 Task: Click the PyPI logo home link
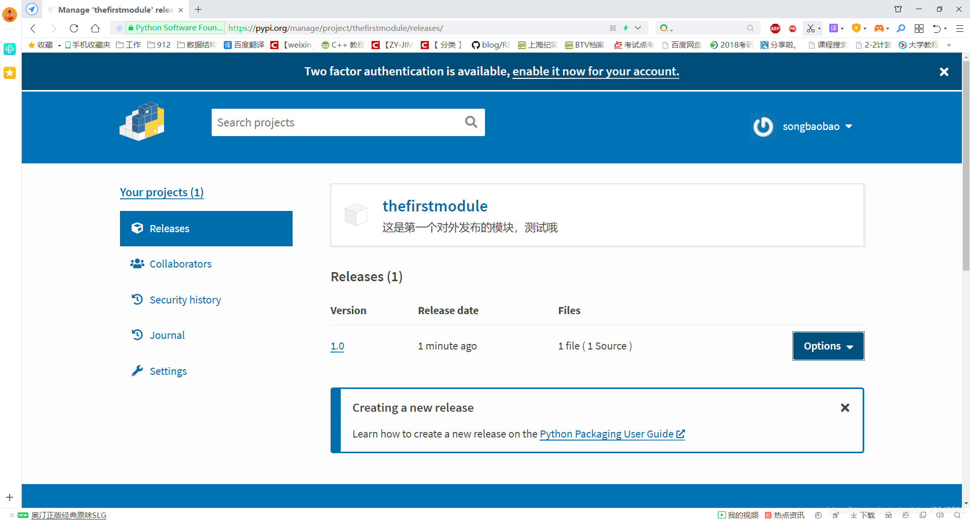pyautogui.click(x=142, y=121)
